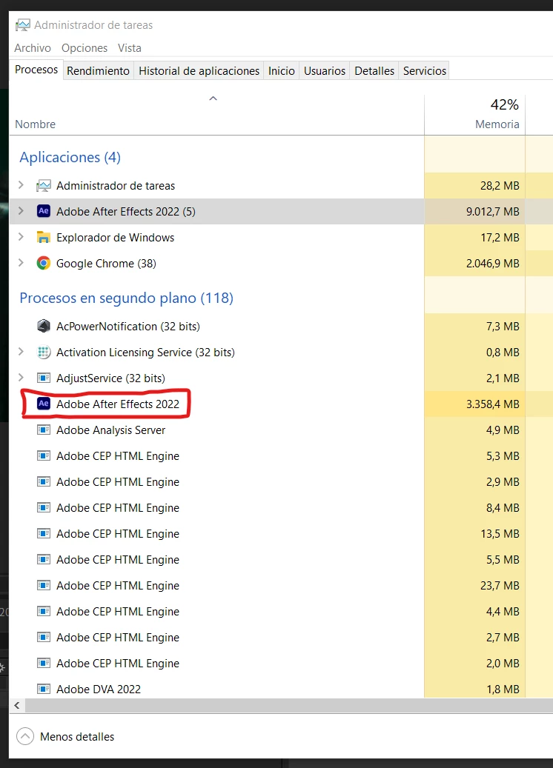The image size is (553, 768).
Task: Select background Adobe After Effects 2022 process
Action: 118,404
